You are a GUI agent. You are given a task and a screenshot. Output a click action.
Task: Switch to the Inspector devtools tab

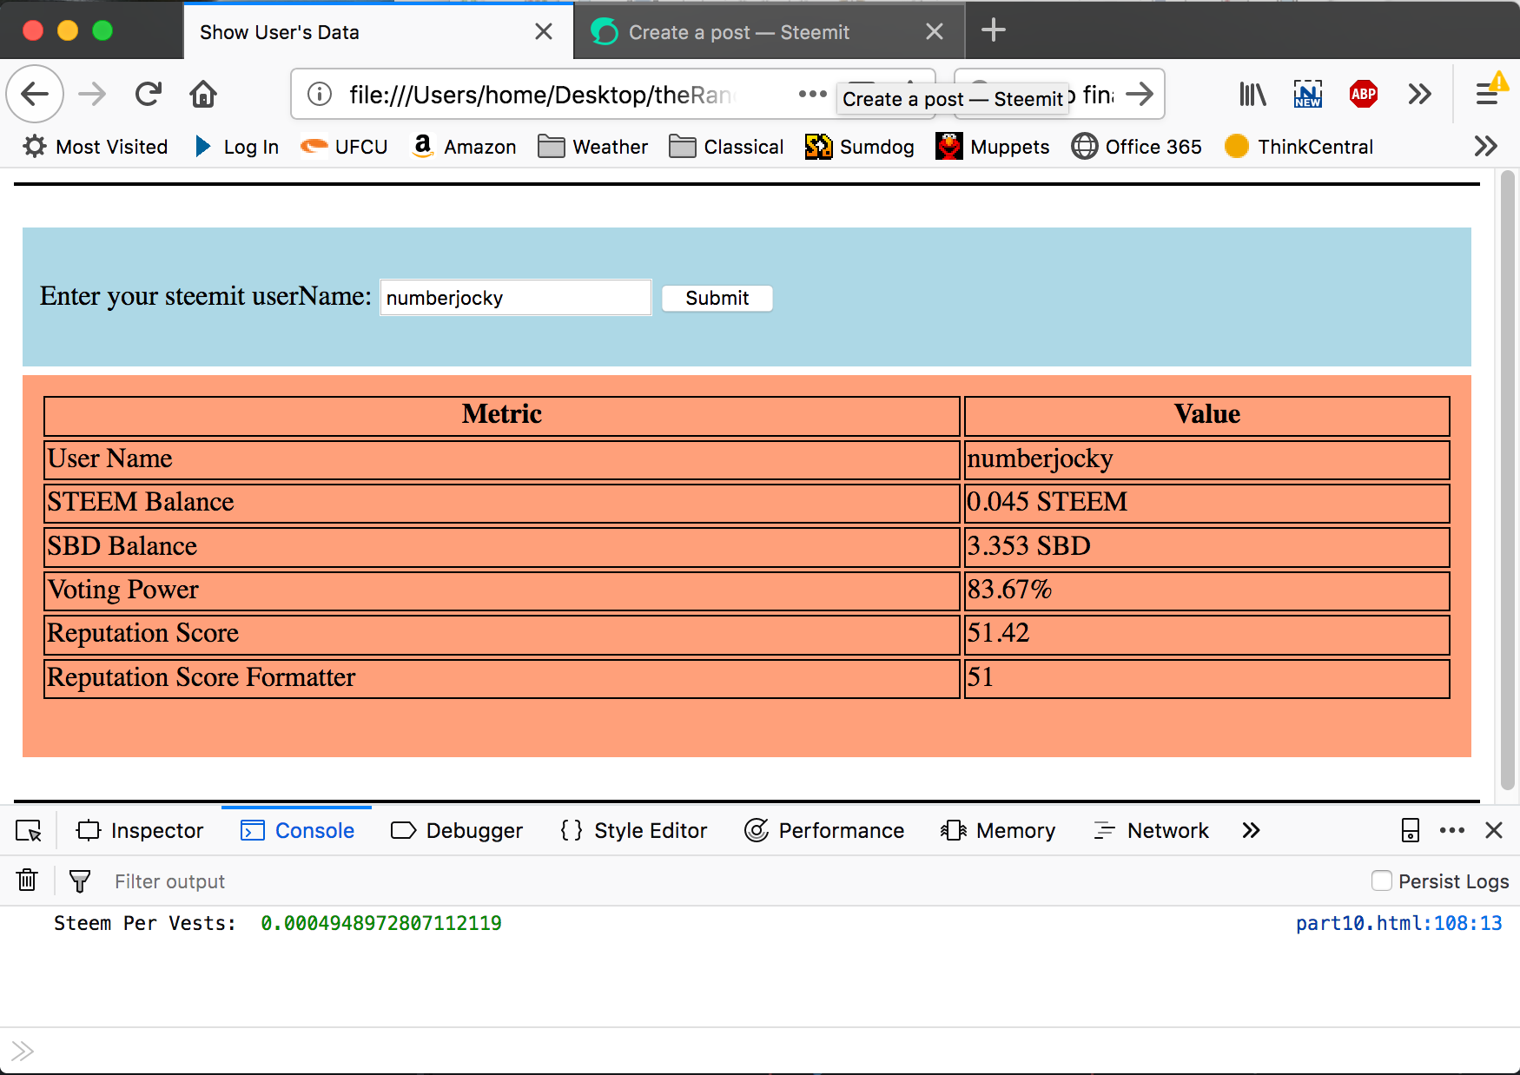[x=141, y=831]
